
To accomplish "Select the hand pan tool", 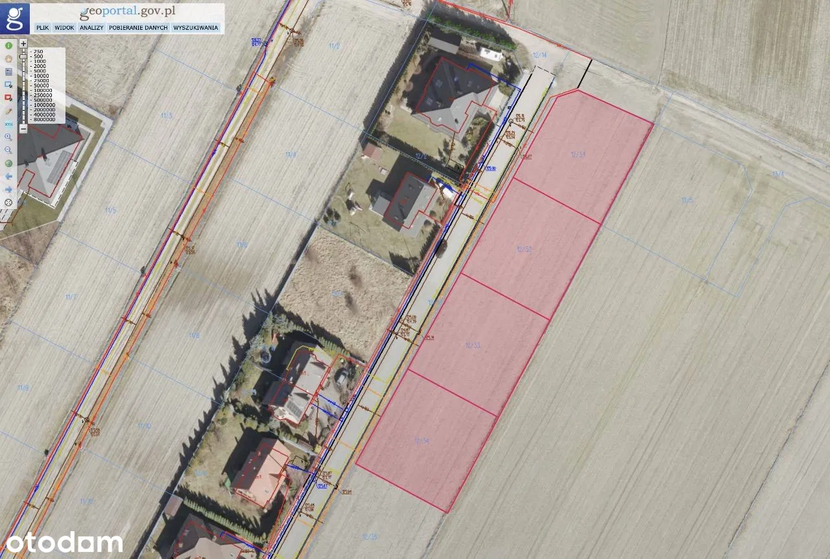I will click(8, 59).
